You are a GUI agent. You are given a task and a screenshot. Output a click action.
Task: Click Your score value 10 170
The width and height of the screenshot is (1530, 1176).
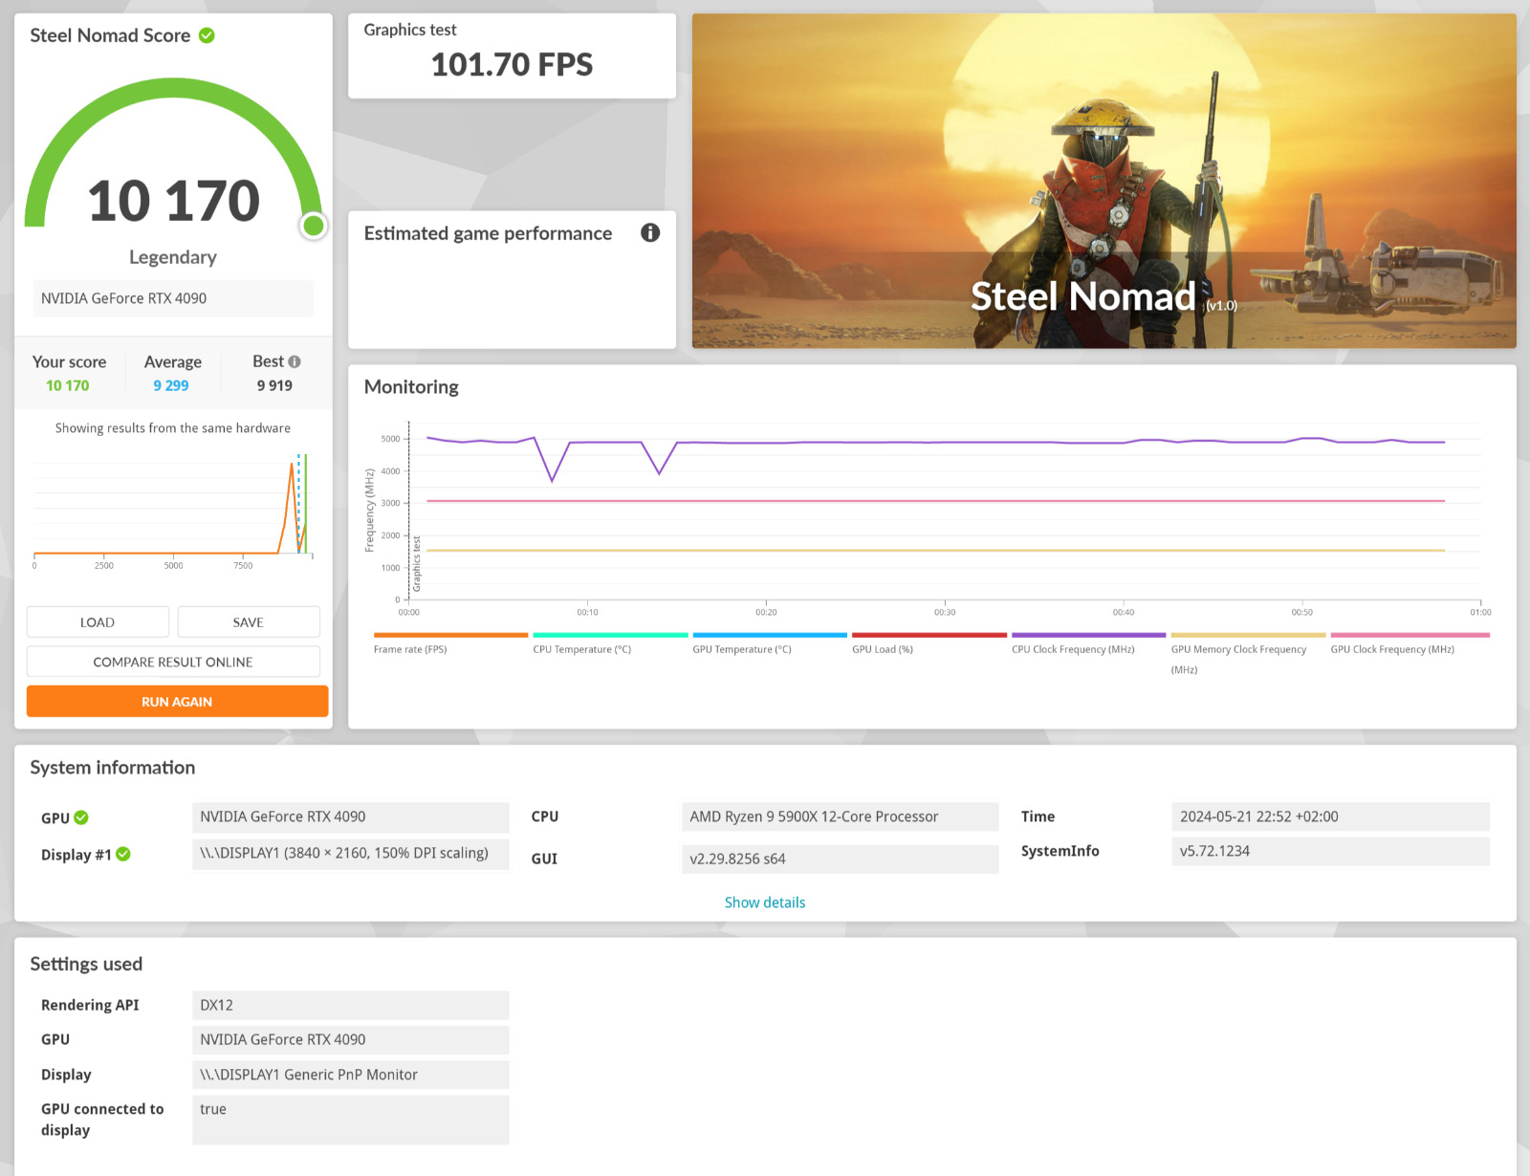coord(68,385)
